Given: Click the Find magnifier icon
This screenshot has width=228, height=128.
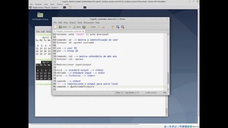Looking at the screenshot, I should (118, 27).
